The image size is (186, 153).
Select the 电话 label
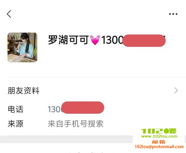coord(16,109)
